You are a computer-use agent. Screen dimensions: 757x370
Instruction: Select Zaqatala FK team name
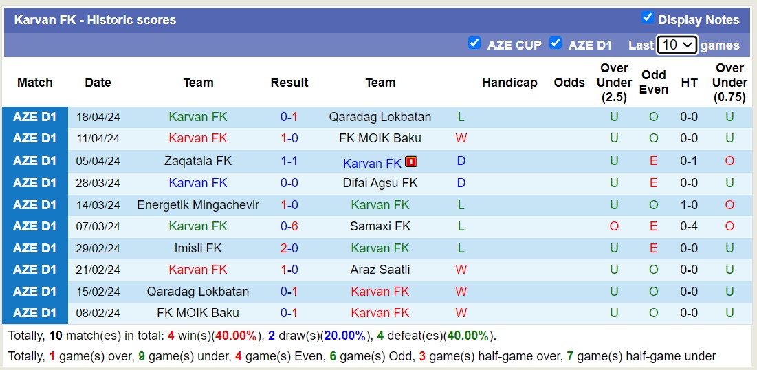(x=198, y=161)
